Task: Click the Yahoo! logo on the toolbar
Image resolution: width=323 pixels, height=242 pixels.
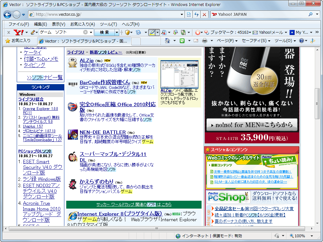Action: coord(18,32)
